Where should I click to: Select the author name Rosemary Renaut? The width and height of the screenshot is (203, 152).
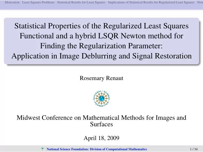tap(101, 78)
